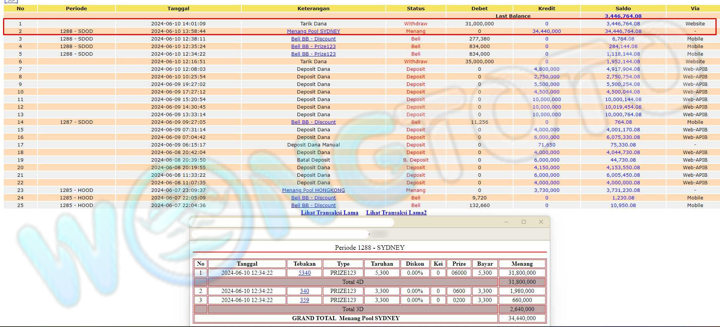The image size is (720, 327).
Task: Open Beli BB - Discount in row 24
Action: click(x=313, y=198)
